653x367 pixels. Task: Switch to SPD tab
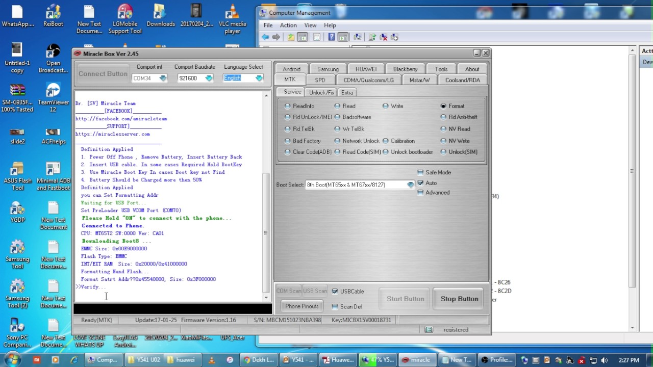tap(320, 80)
